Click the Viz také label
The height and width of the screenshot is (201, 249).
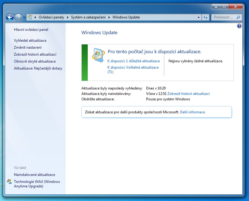pos(20,168)
